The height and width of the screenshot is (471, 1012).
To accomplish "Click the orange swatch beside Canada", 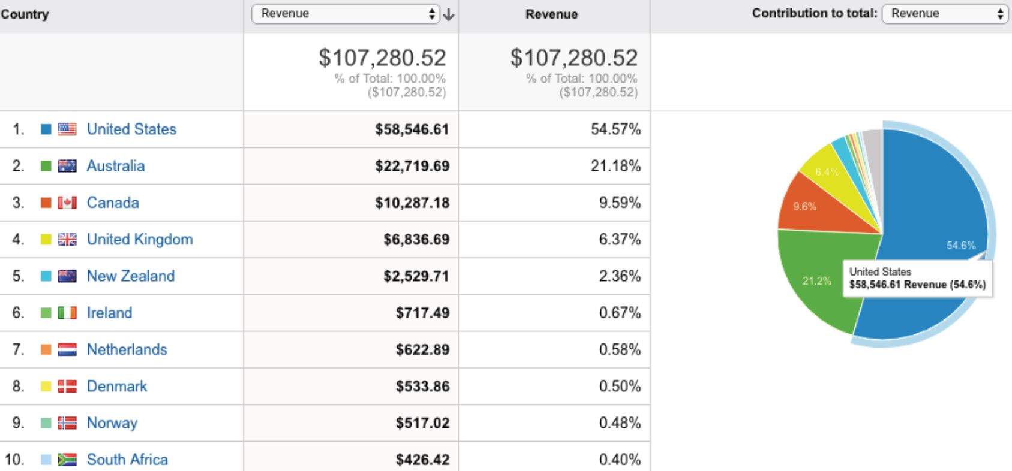I will [46, 203].
